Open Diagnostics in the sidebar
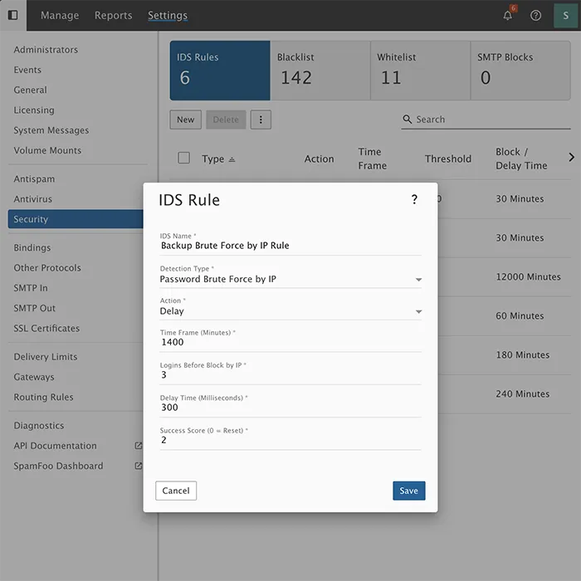This screenshot has width=581, height=581. point(39,425)
